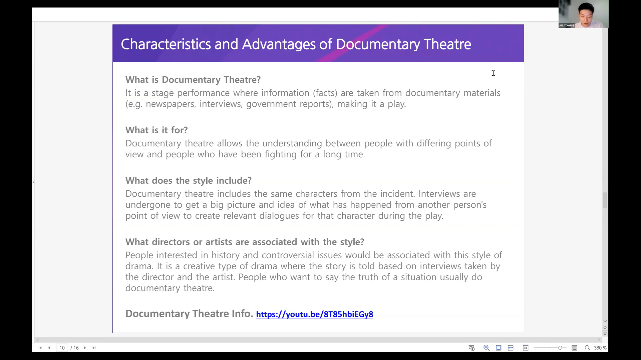Image resolution: width=641 pixels, height=360 pixels.
Task: Click horizontal scrollbar left arrow
Action: coord(38,340)
